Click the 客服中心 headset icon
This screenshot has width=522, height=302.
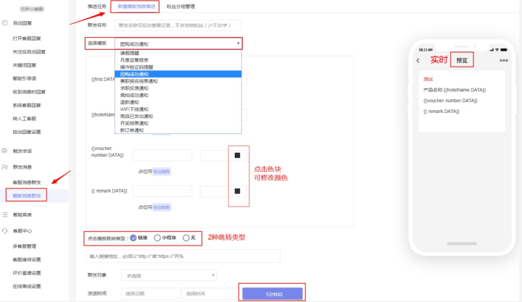(4, 230)
